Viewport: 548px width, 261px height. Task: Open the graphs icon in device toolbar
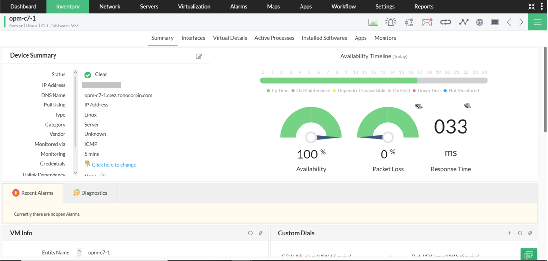[373, 22]
